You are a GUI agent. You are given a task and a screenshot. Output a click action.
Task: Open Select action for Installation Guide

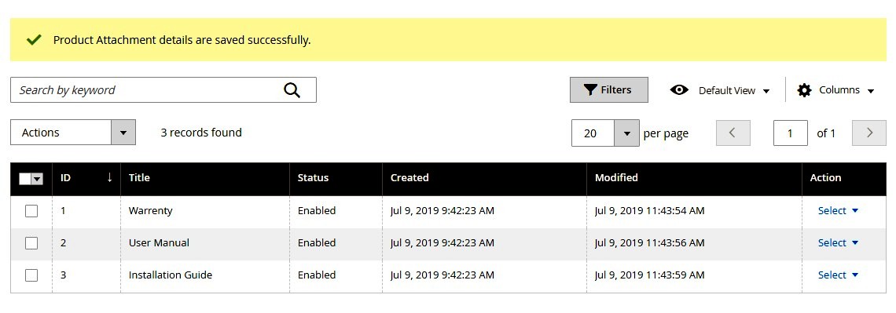[839, 275]
